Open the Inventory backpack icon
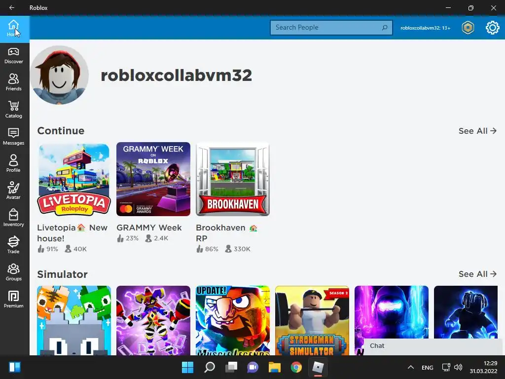The image size is (505, 379). (x=13, y=218)
